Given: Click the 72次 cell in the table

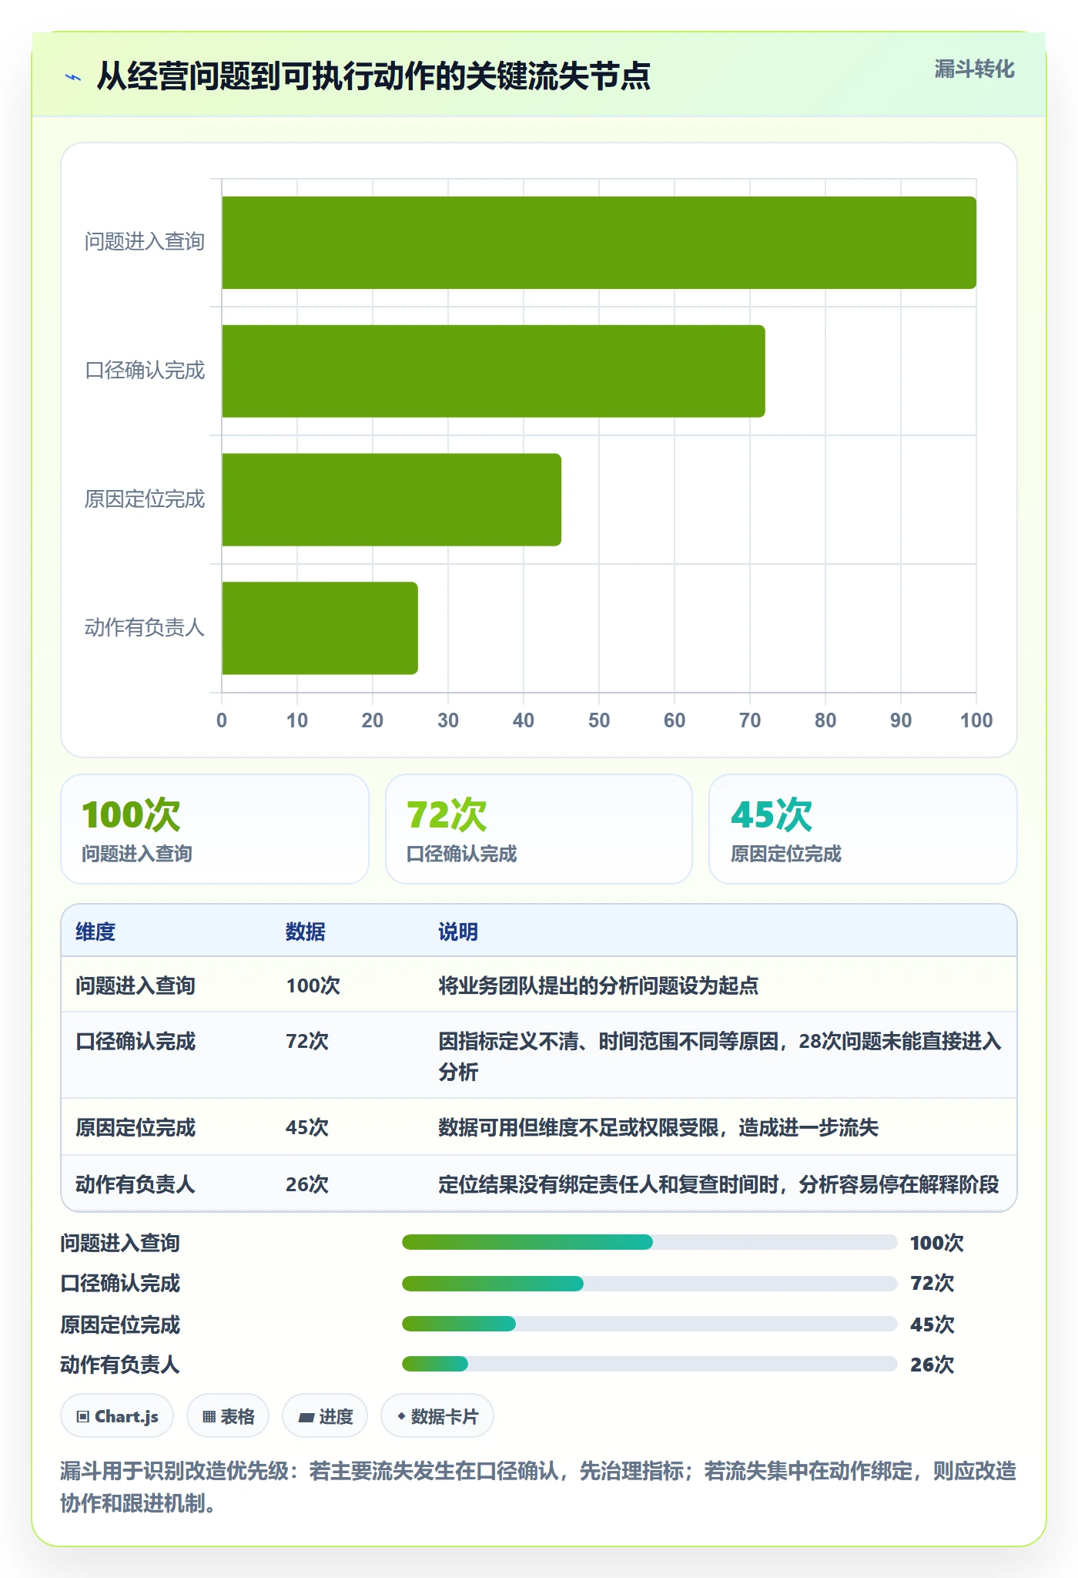Looking at the screenshot, I should click(x=307, y=1041).
